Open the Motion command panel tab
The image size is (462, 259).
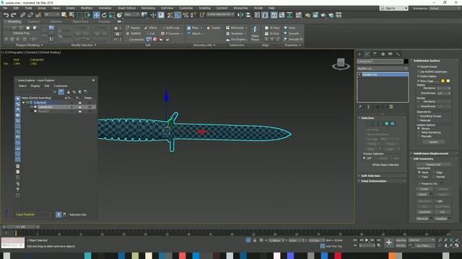tap(383, 54)
